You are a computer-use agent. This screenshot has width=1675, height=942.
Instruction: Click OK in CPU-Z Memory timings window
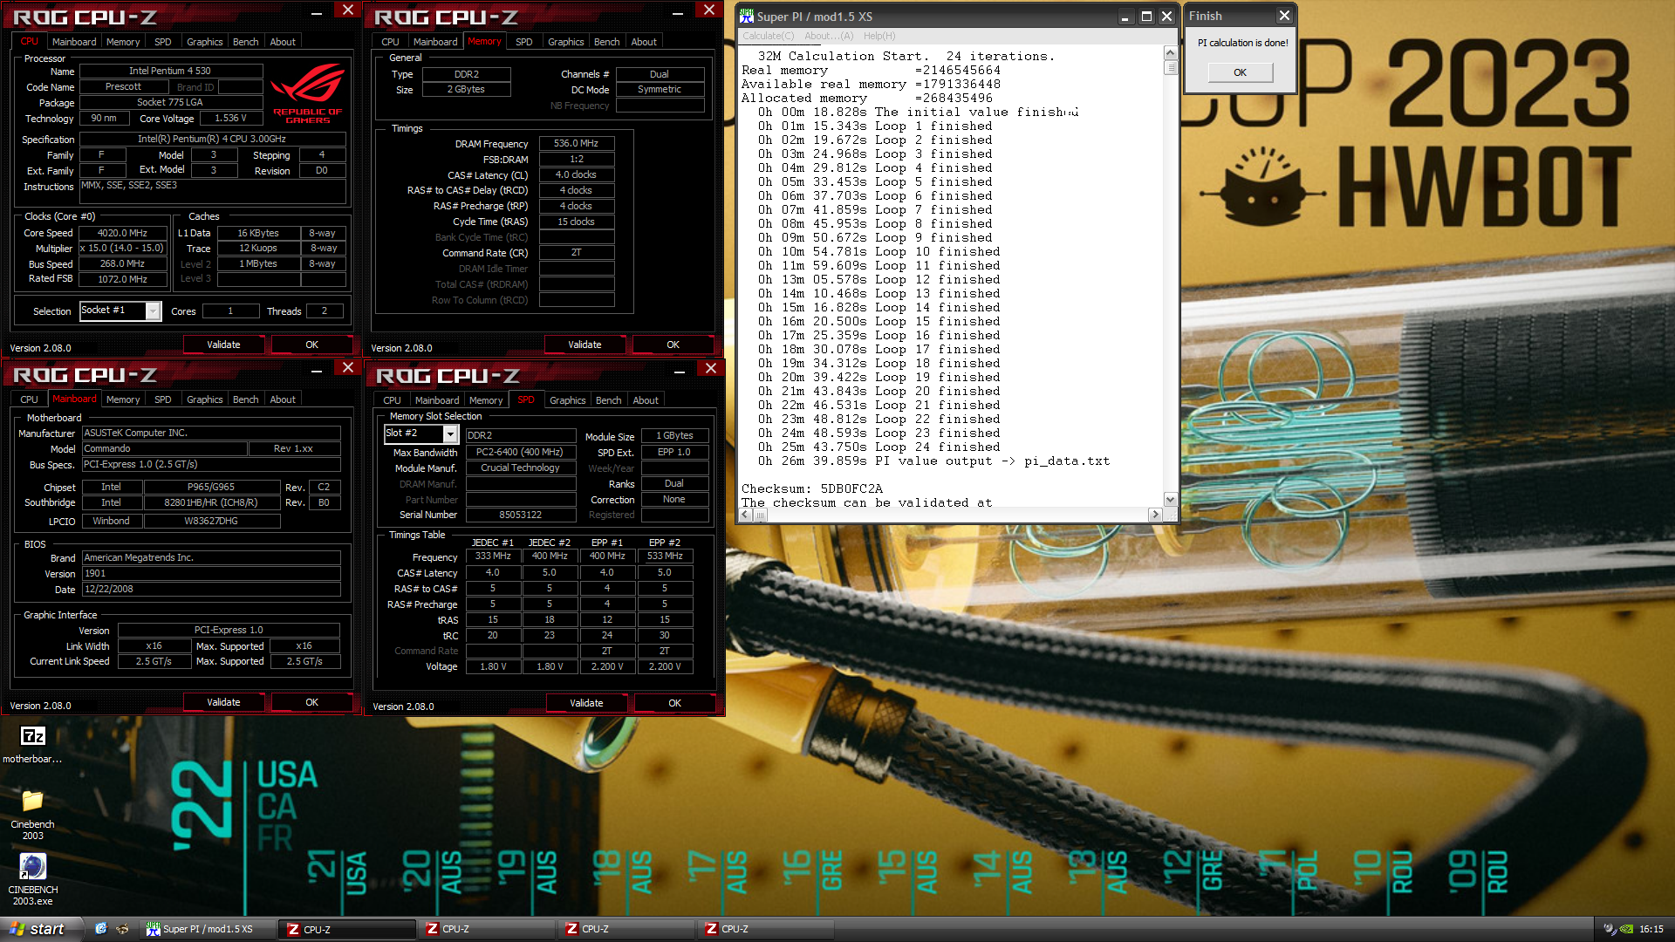pyautogui.click(x=673, y=345)
